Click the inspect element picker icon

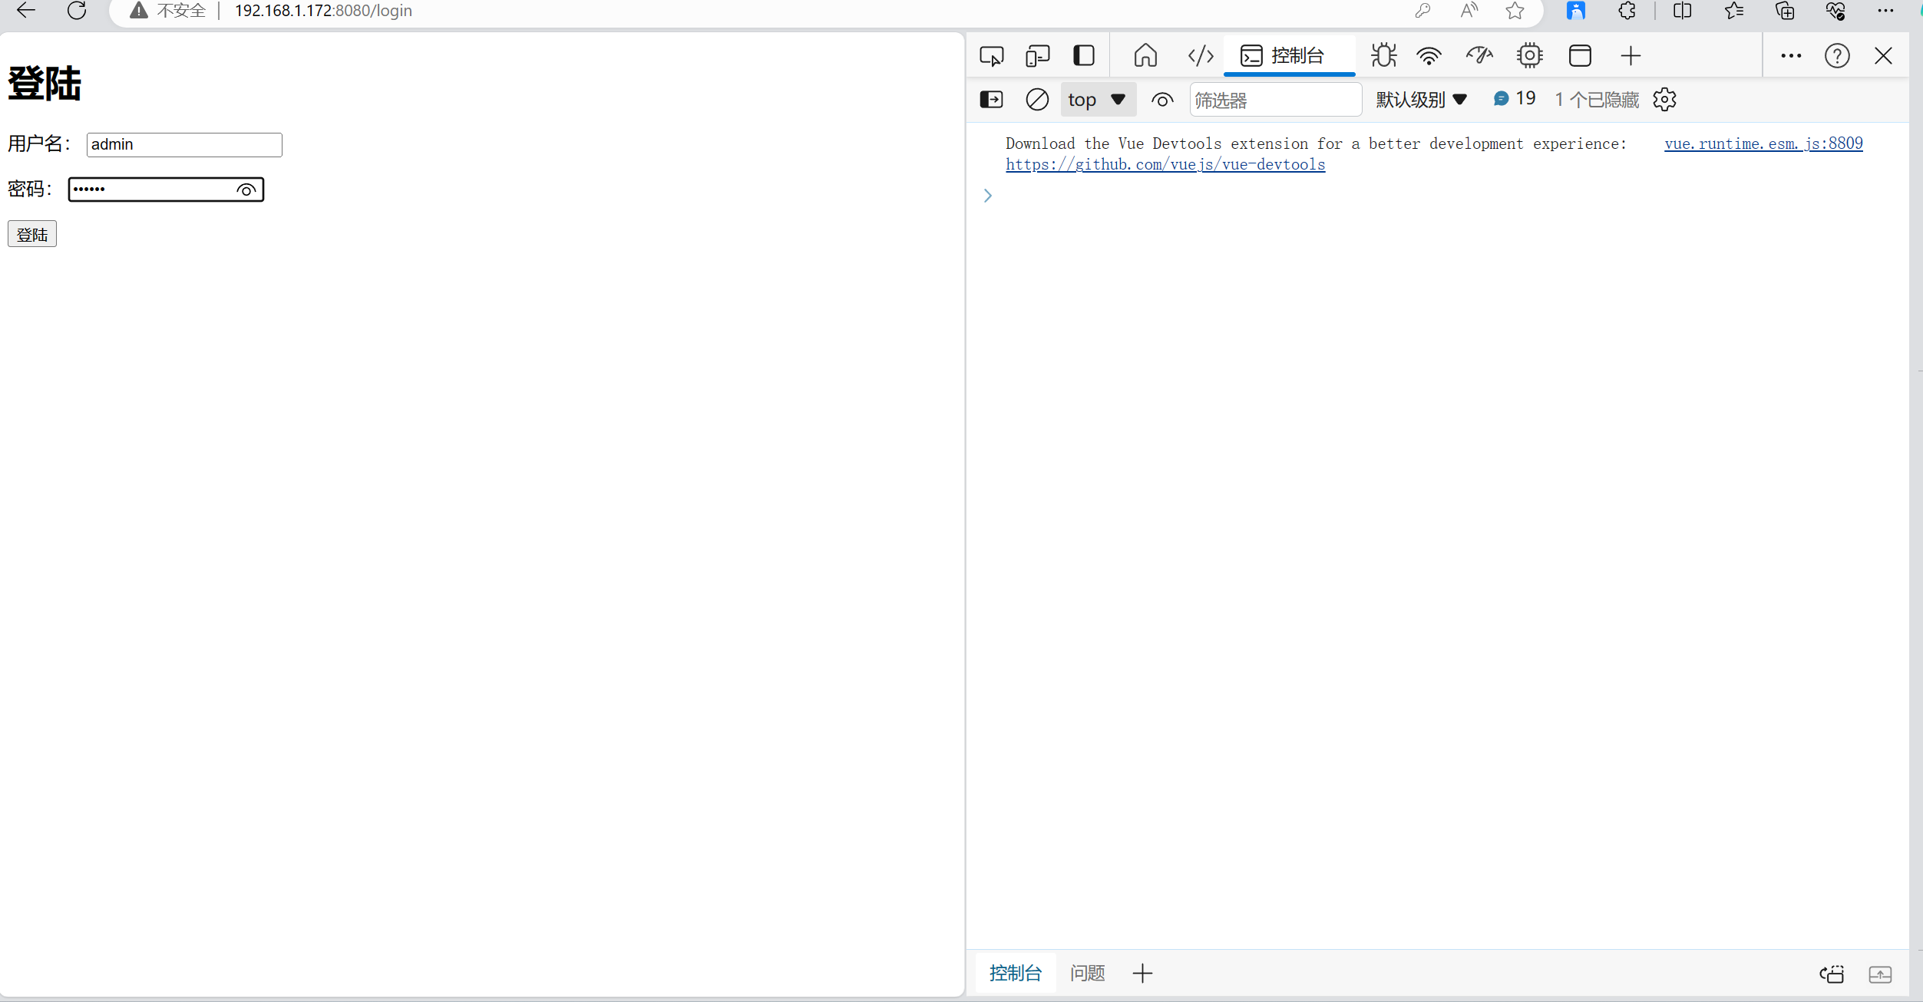991,56
